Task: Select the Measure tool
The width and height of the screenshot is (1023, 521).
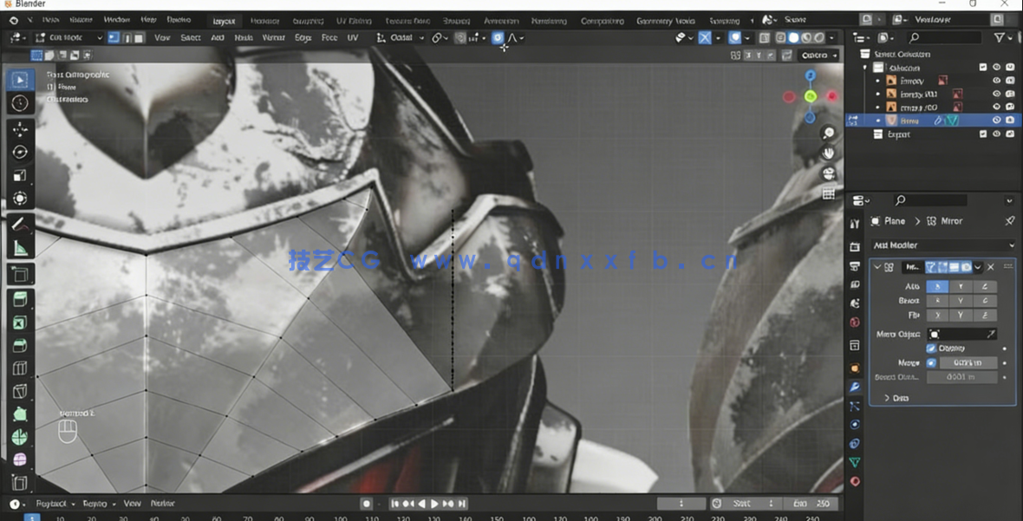Action: [x=19, y=247]
